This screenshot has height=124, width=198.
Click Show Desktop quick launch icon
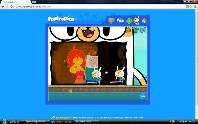coord(11,122)
